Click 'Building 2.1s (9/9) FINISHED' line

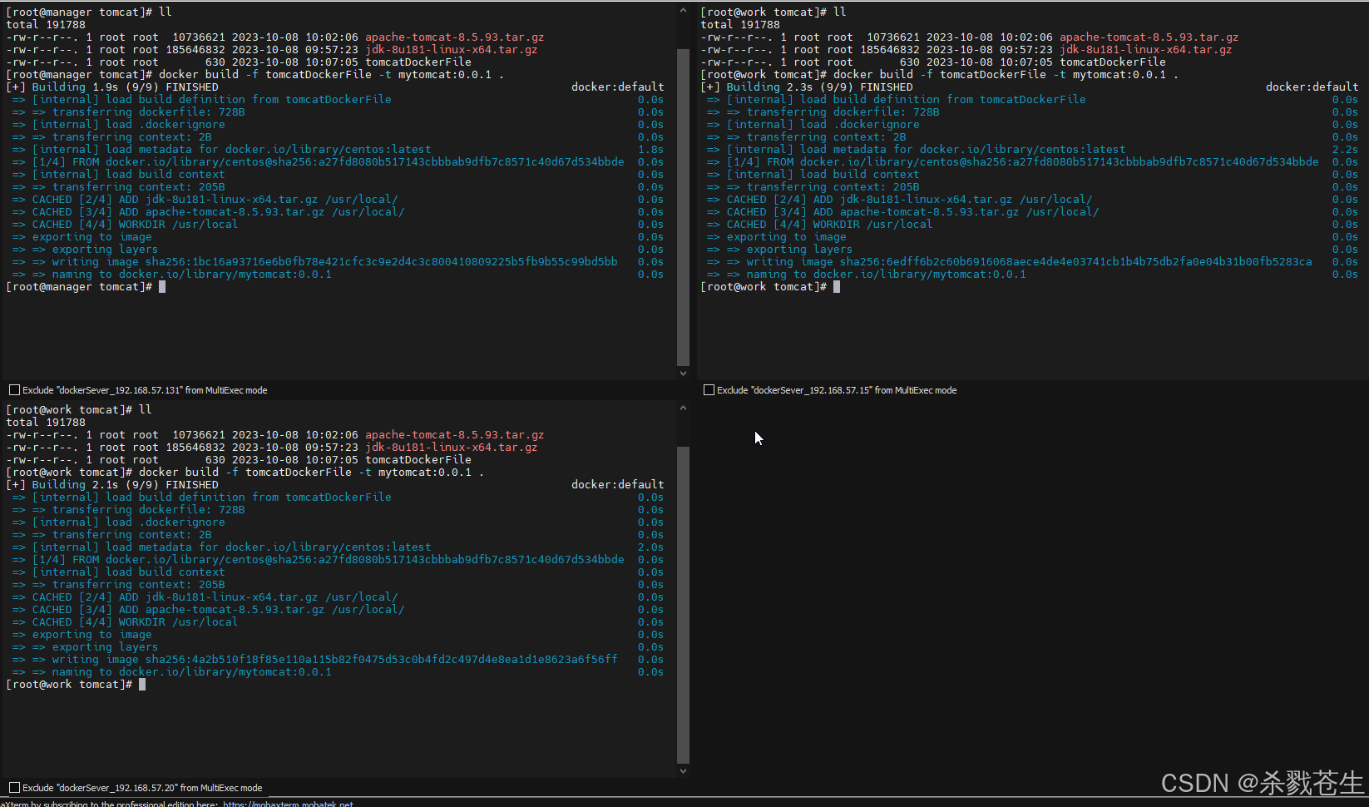(112, 485)
